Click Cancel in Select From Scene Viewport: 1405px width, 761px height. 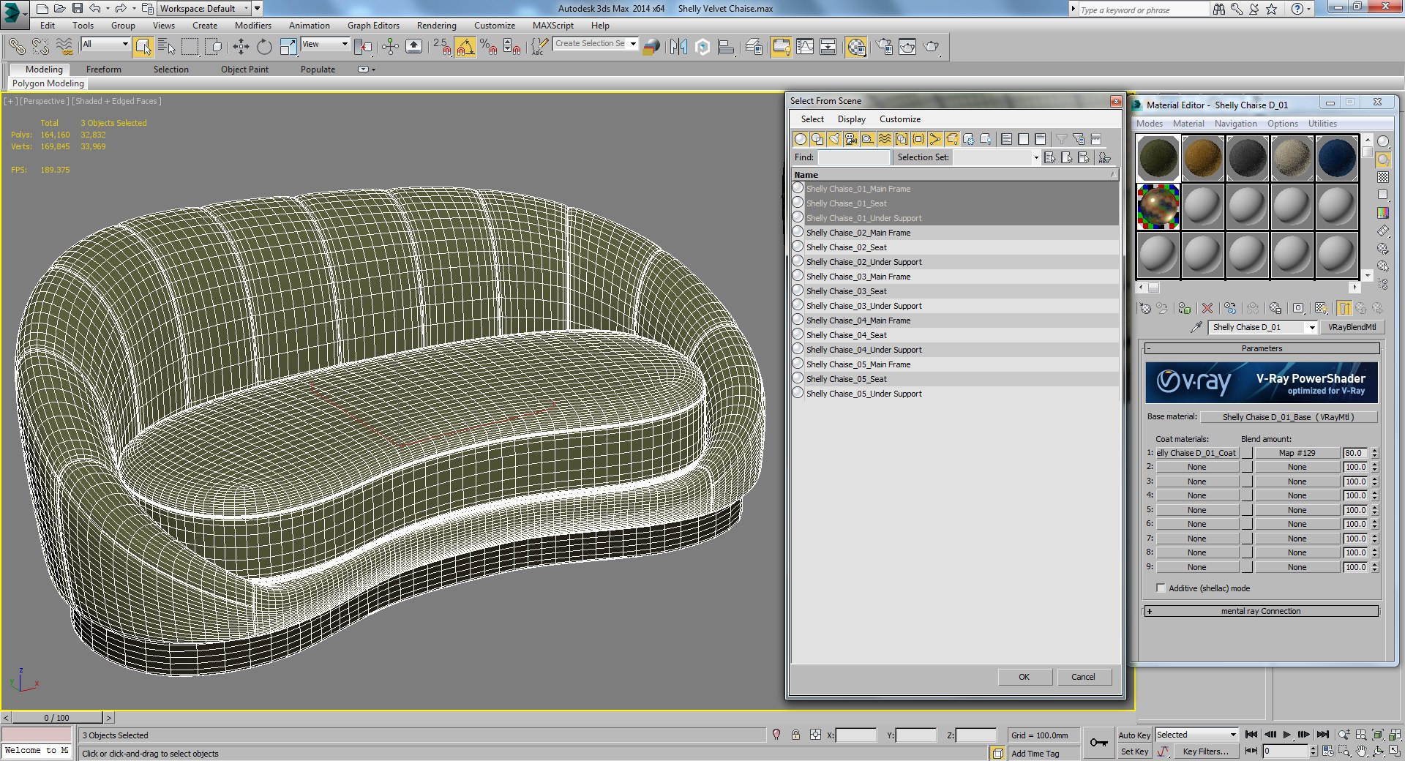point(1083,677)
